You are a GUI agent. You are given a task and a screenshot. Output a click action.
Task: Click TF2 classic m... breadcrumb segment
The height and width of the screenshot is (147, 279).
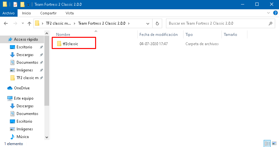tap(58, 23)
